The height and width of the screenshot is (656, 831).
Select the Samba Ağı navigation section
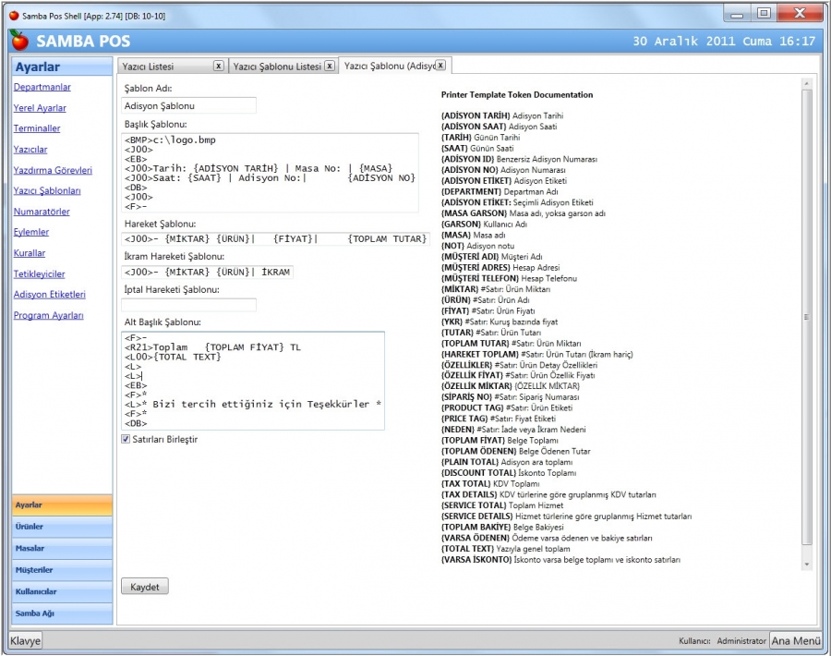(x=62, y=613)
